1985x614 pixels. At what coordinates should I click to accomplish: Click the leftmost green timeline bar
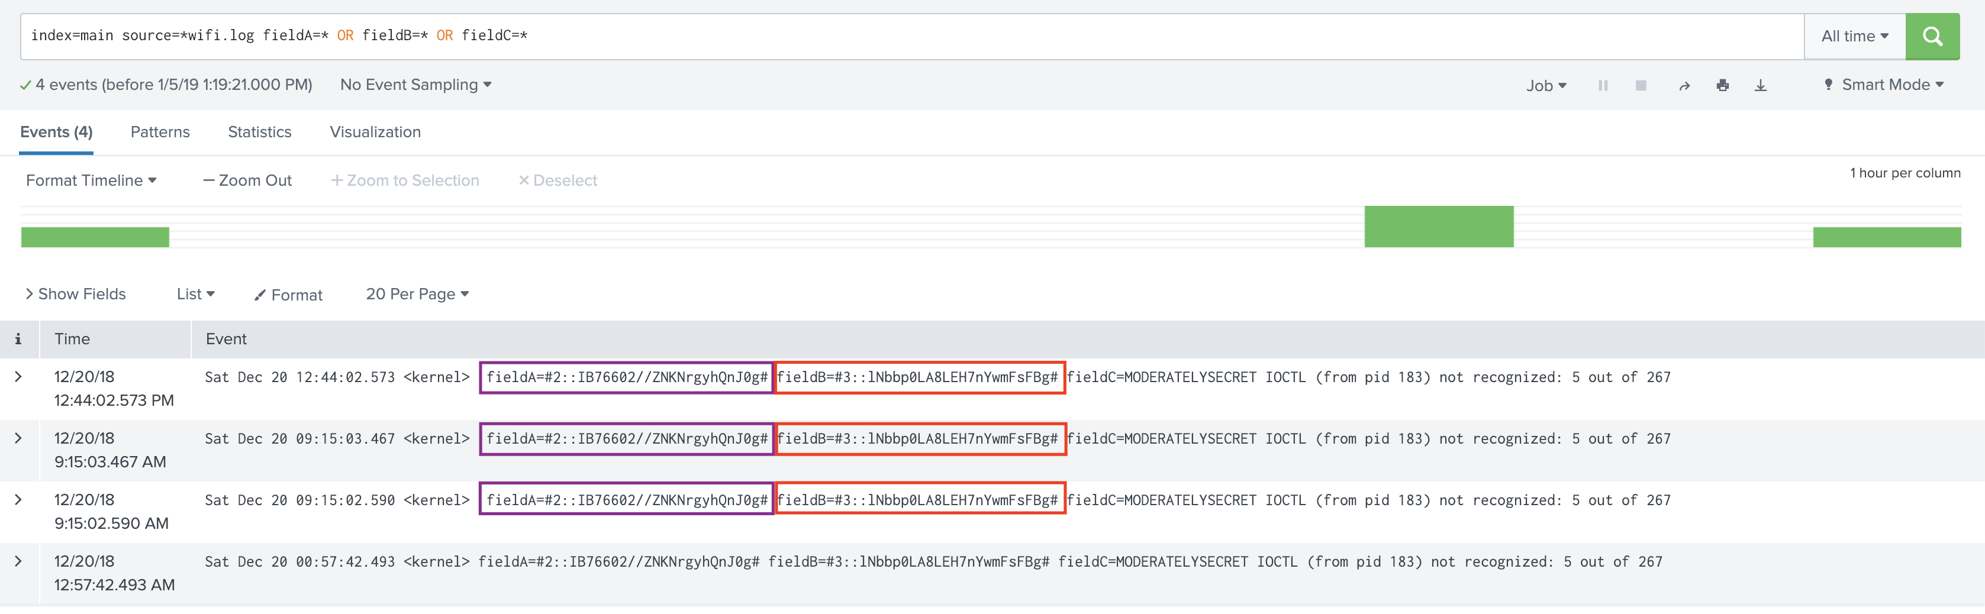point(95,237)
